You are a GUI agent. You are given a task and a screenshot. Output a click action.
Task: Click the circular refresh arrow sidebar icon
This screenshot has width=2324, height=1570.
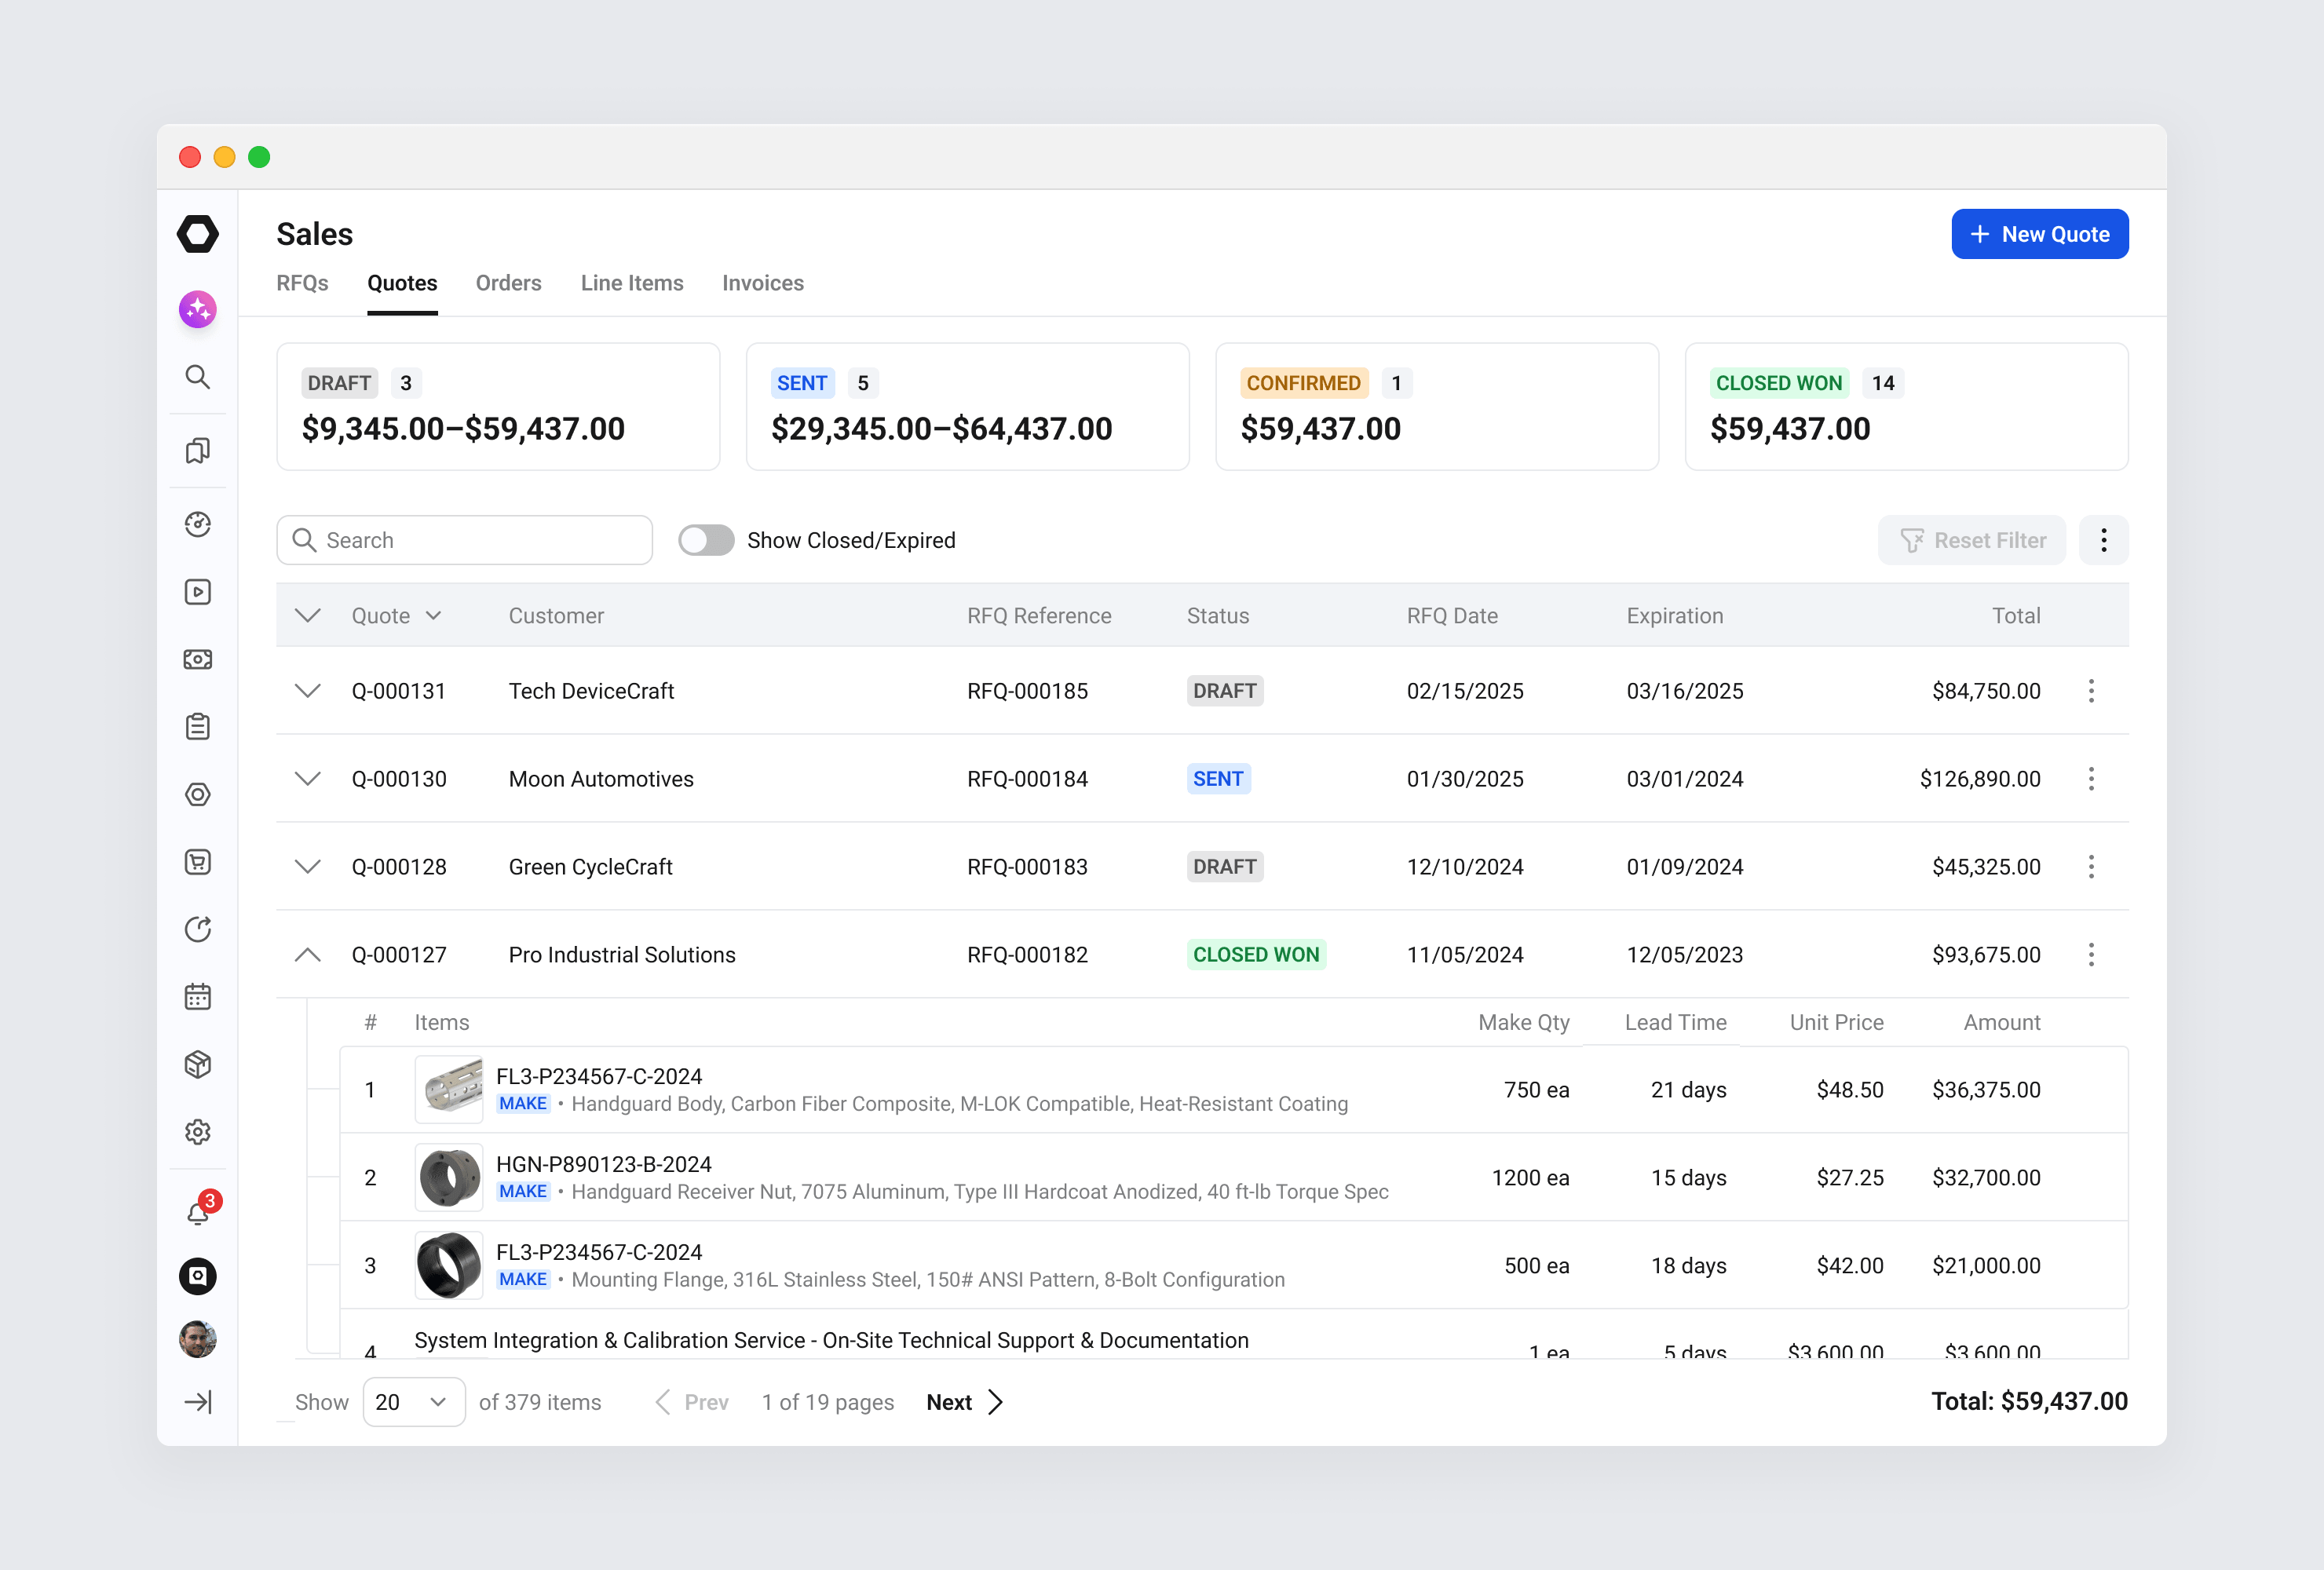198,929
